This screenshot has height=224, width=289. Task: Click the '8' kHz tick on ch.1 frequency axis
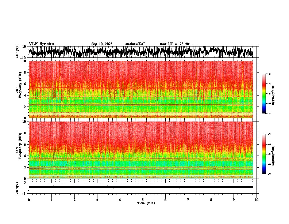coord(25,72)
